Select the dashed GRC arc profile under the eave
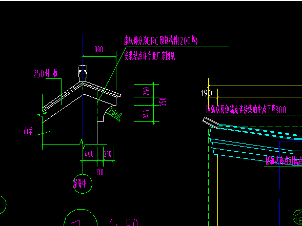The width and height of the screenshot is (302, 226). pos(106,113)
